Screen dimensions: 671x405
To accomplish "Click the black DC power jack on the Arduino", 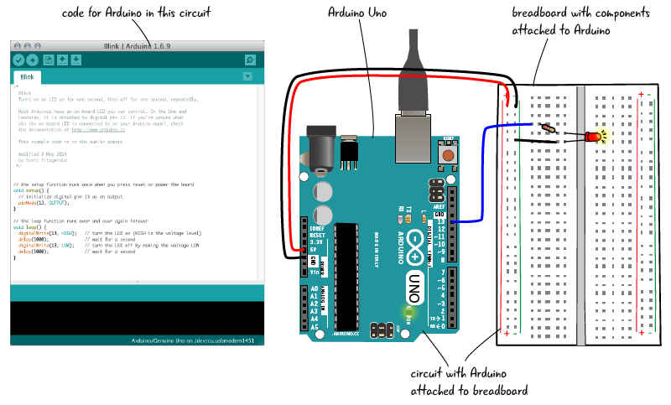I will 320,150.
